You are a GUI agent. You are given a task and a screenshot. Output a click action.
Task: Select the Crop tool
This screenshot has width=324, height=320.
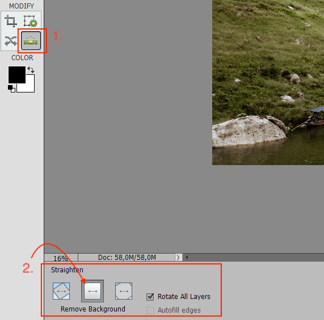(11, 21)
